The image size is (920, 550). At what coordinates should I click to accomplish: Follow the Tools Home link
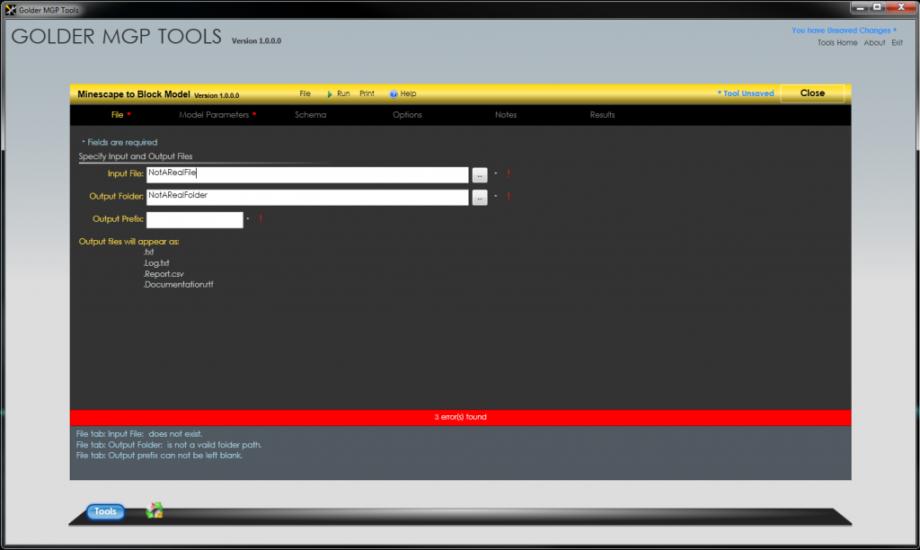click(837, 43)
